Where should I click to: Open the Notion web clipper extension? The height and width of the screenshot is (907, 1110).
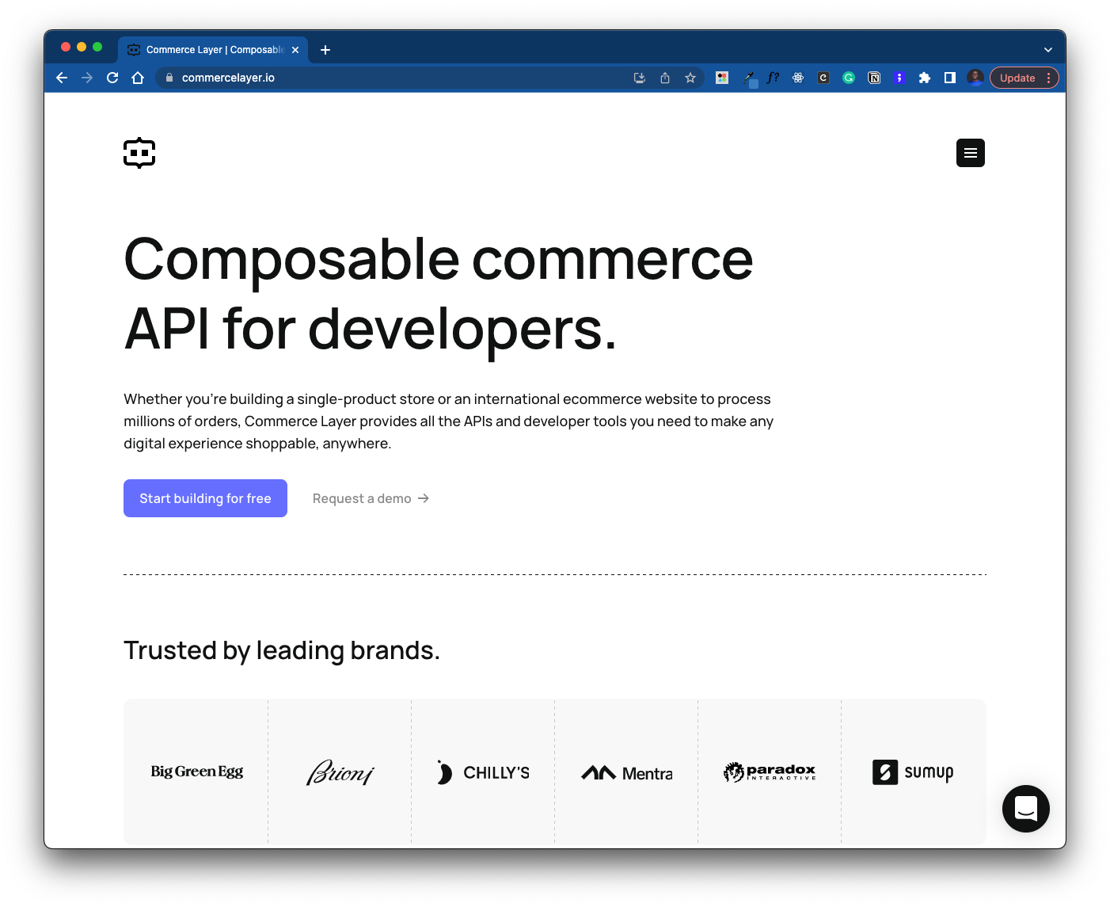(874, 78)
